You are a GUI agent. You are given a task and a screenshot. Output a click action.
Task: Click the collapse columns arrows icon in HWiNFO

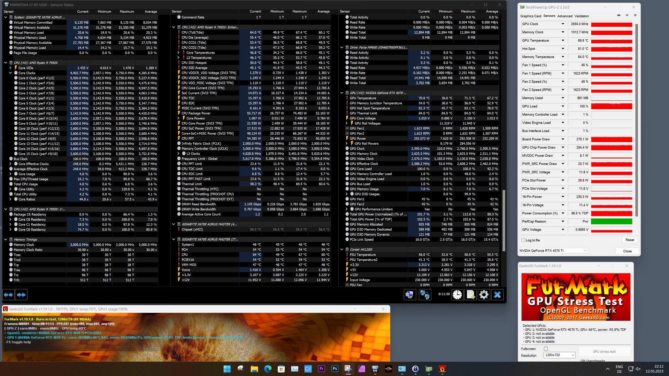coord(21,295)
